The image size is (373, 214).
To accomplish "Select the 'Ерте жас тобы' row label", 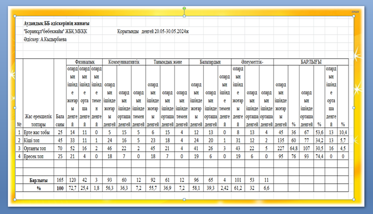I will point(36,132).
